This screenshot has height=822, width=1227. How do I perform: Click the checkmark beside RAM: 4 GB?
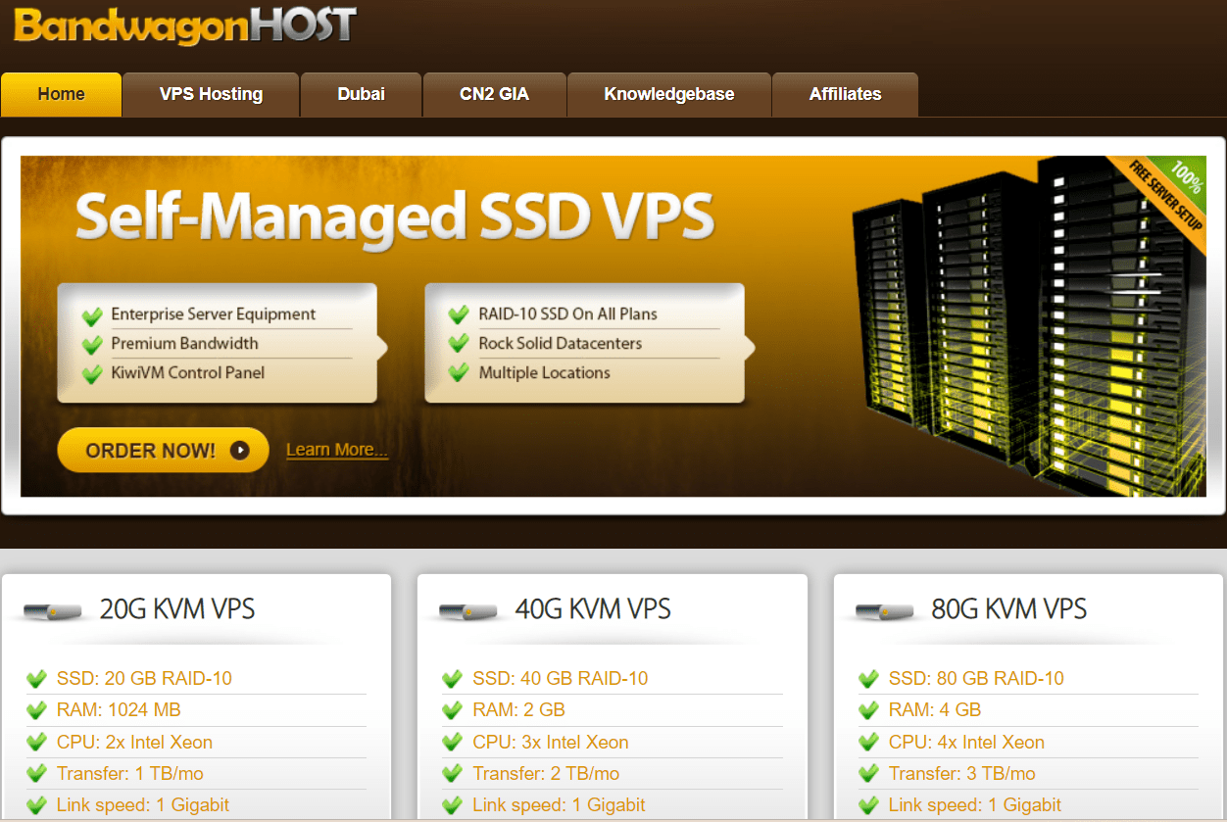click(869, 710)
